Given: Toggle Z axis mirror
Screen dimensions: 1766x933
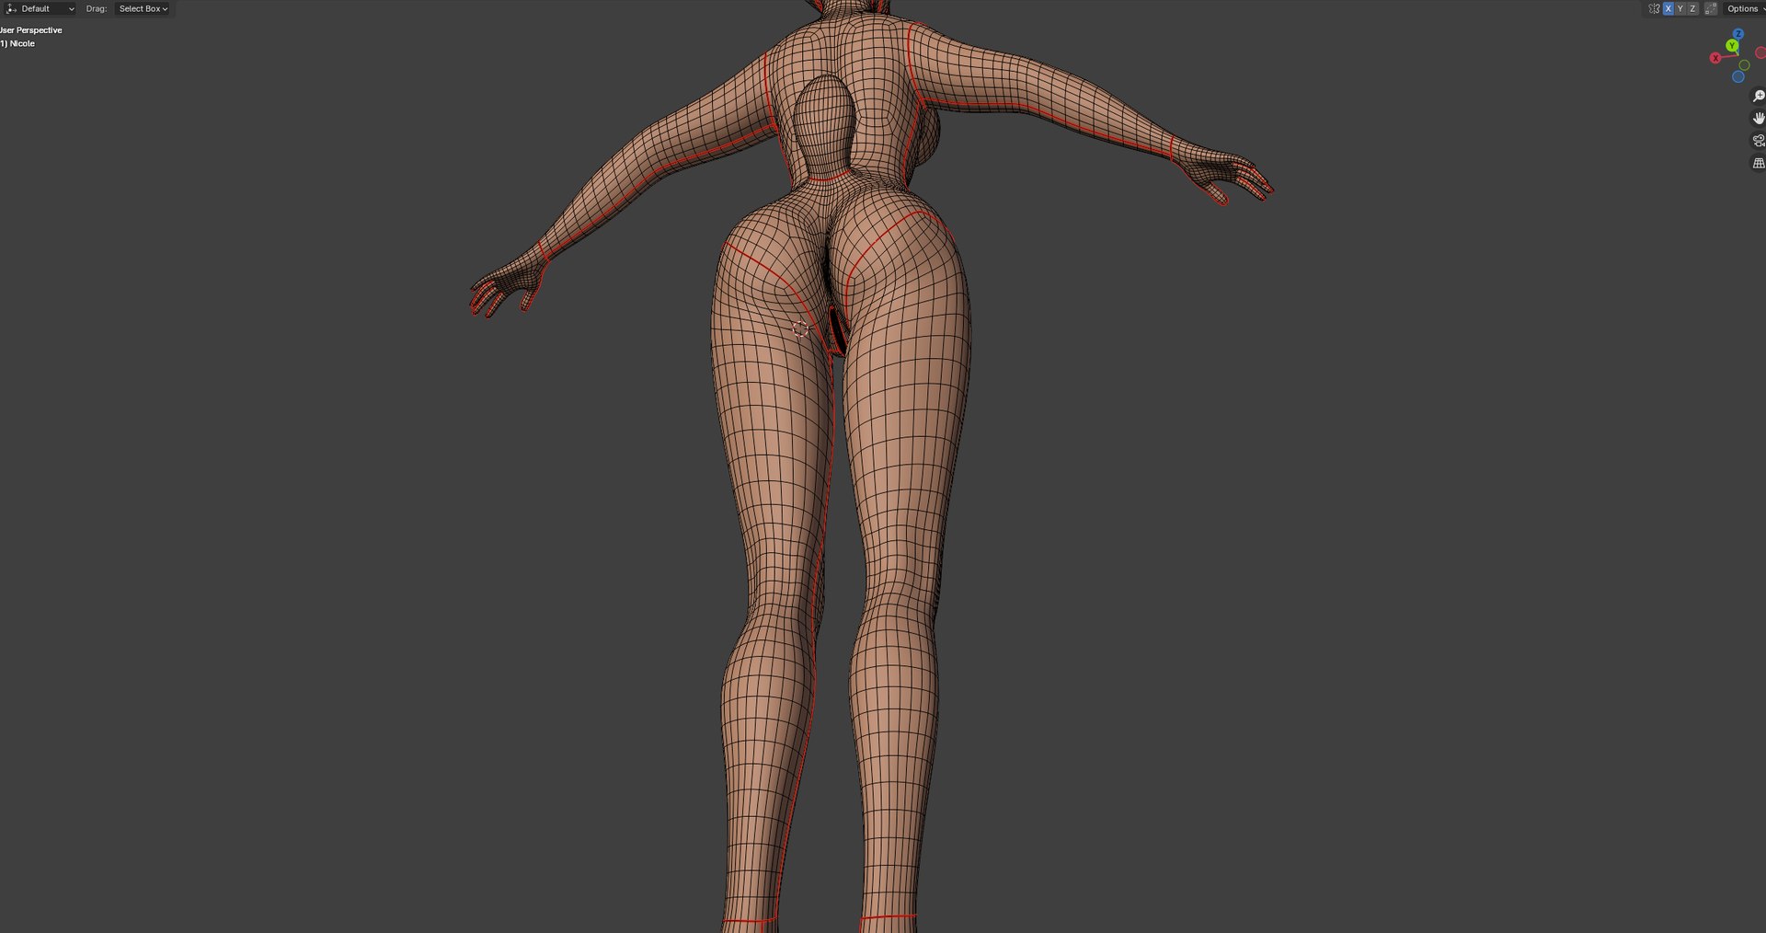Looking at the screenshot, I should [1692, 8].
